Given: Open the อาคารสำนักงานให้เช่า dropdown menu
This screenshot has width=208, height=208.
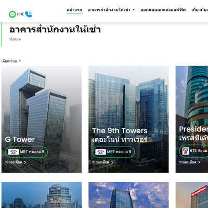Looking at the screenshot, I should click(111, 10).
